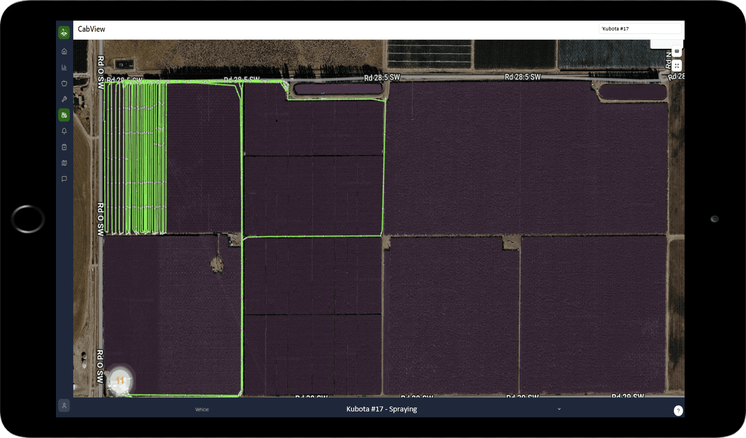Screen dimensions: 746x438
Task: Select vehicle marker 11 on the map
Action: [120, 380]
